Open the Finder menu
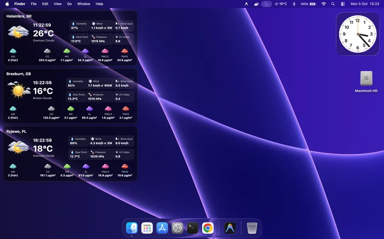Screen dimensions: 384x239 coord(20,4)
